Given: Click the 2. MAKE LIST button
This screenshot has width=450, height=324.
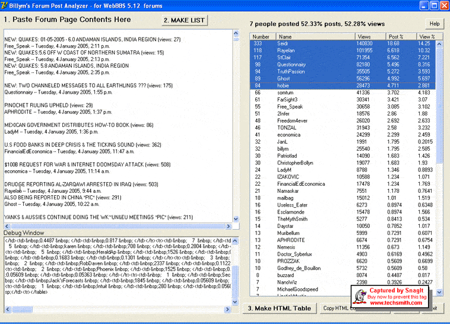Looking at the screenshot, I should click(x=185, y=20).
